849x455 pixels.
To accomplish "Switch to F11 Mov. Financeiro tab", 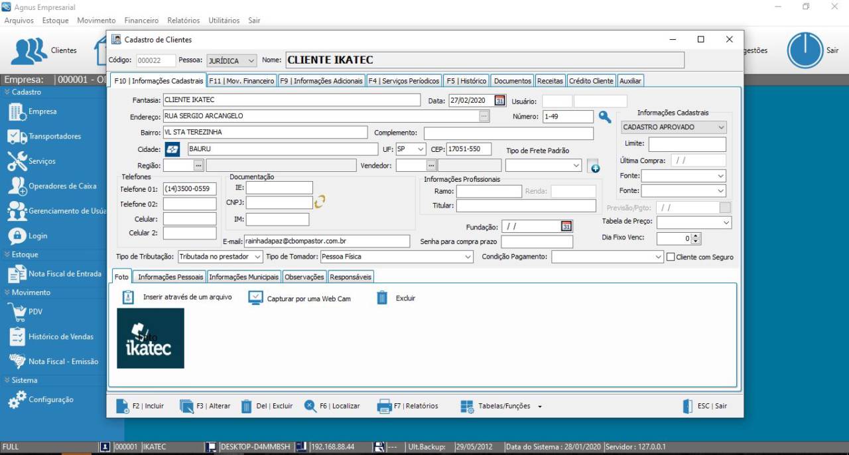I will 241,81.
